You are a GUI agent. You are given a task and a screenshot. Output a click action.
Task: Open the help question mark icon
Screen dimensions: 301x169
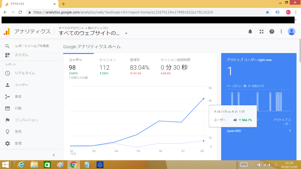click(x=272, y=32)
